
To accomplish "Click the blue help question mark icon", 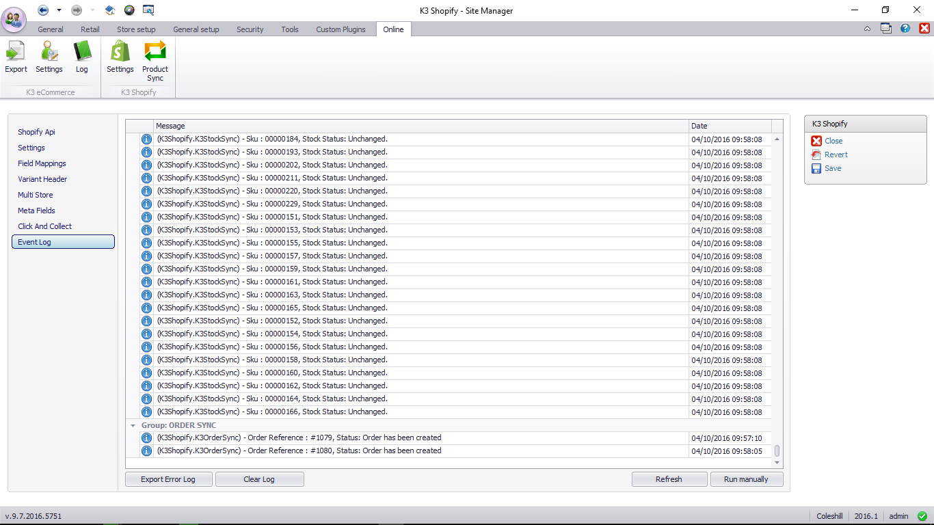I will [905, 29].
